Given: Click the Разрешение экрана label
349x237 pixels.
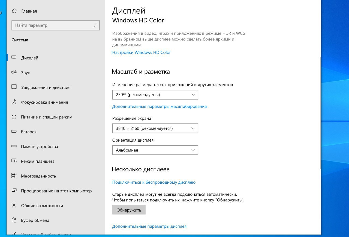Looking at the screenshot, I should coord(132,118).
